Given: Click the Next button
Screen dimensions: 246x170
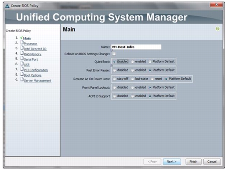Looking at the screenshot, I should (x=172, y=161).
